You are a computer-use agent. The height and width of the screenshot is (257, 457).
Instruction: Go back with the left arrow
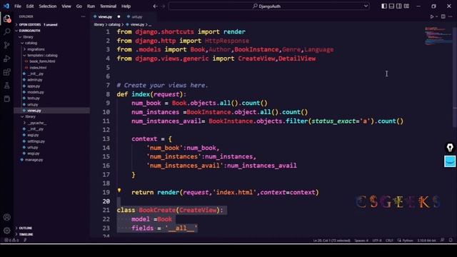pyautogui.click(x=155, y=6)
